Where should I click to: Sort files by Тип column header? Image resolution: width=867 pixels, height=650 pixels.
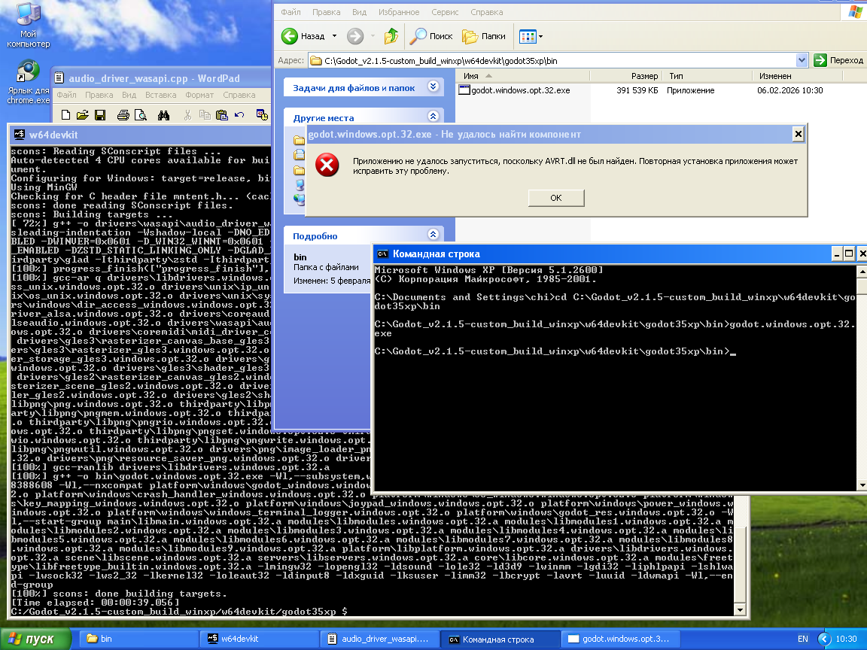pos(707,76)
